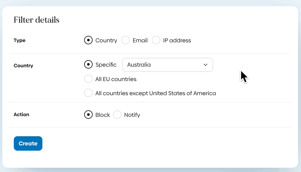
Task: Pick the all countries except USA radio circle
Action: tap(88, 93)
